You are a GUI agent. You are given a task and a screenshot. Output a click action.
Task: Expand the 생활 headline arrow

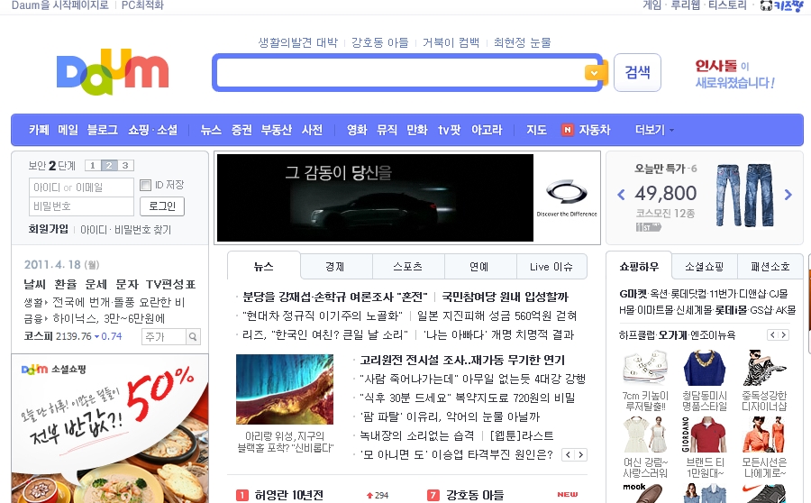(47, 303)
